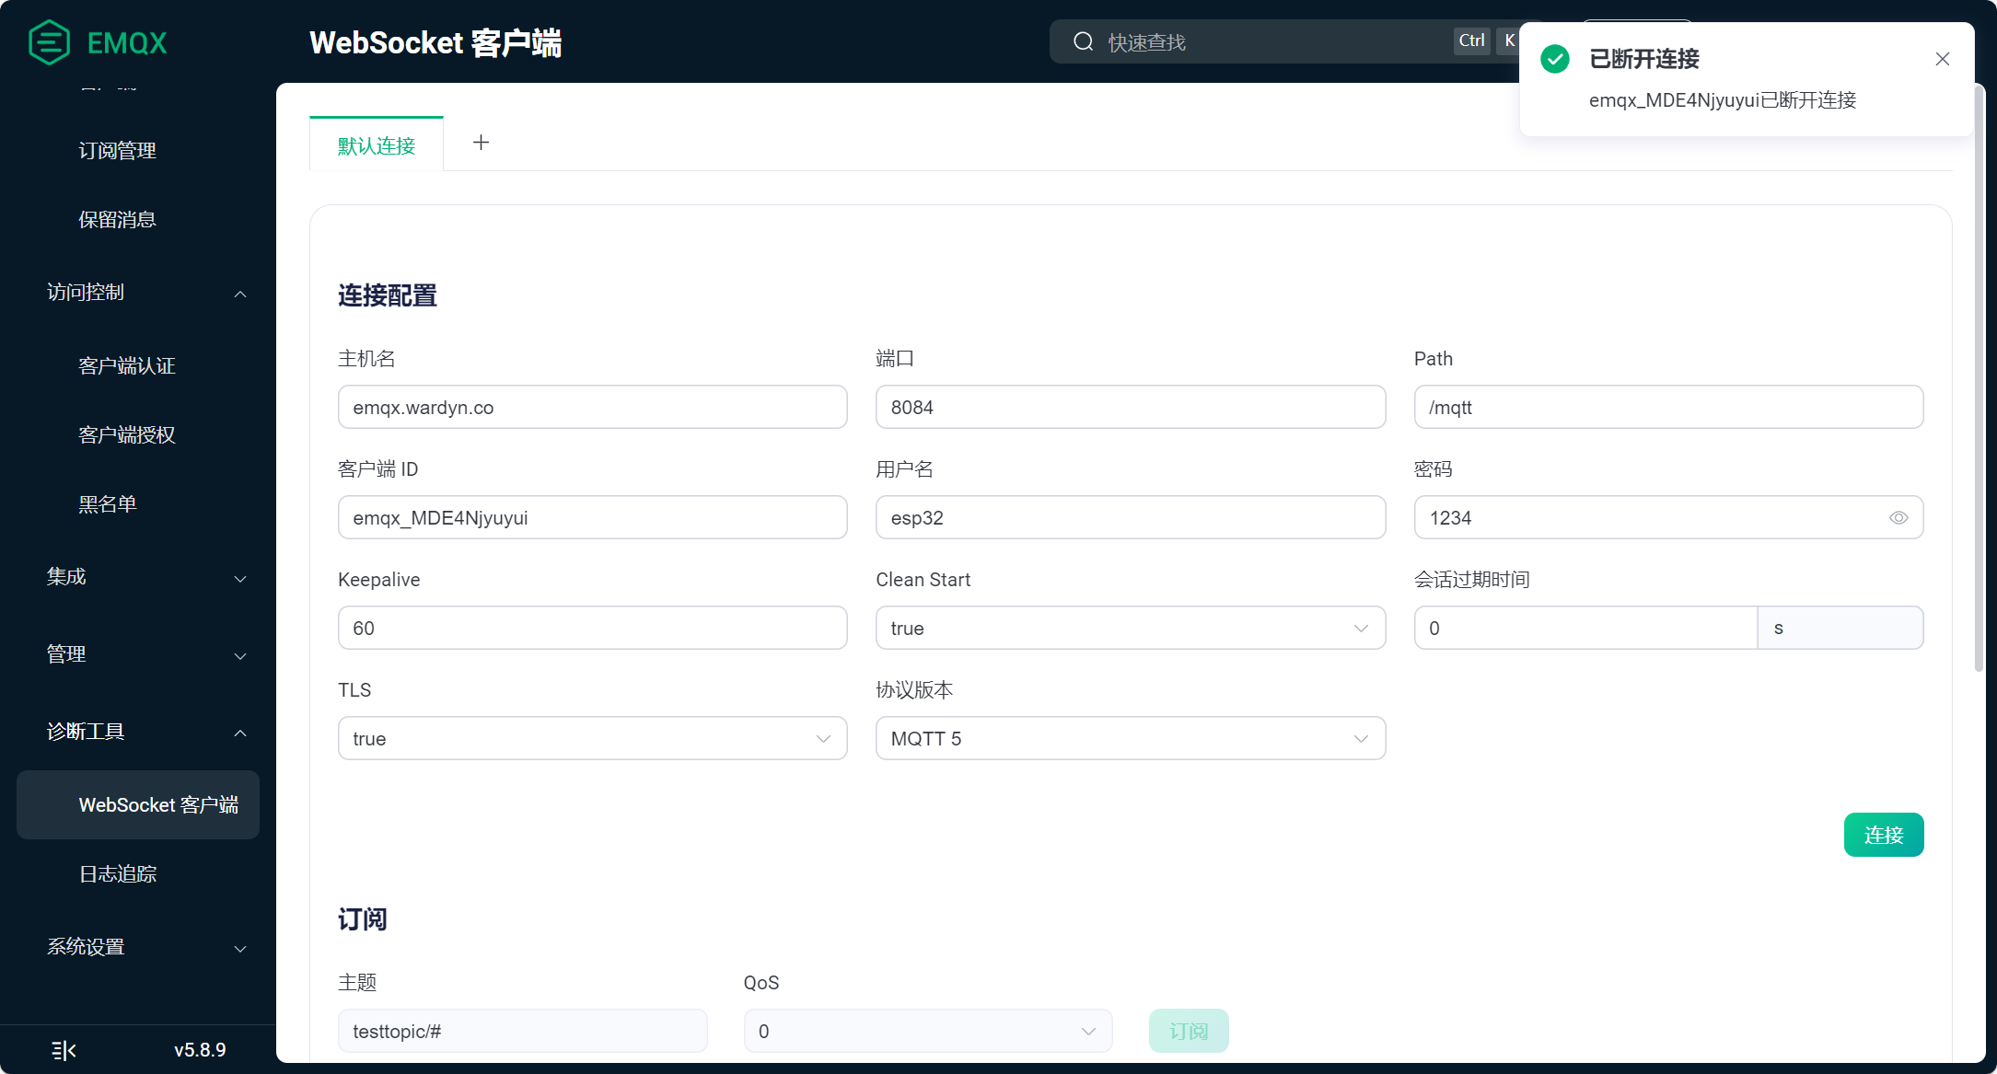The width and height of the screenshot is (1997, 1074).
Task: Switch to the 默认连接 tab
Action: [377, 145]
